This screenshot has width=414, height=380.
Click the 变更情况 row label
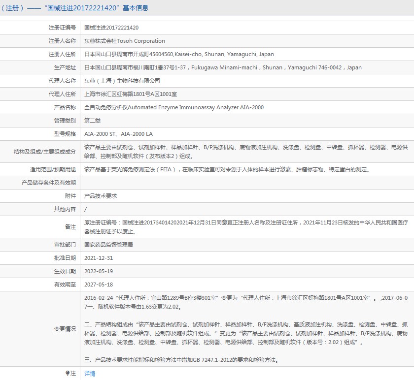coord(65,329)
